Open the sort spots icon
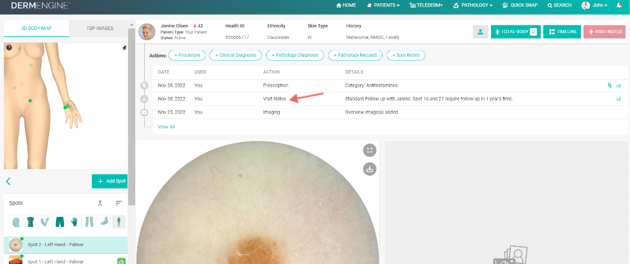This screenshot has width=630, height=264. point(119,203)
